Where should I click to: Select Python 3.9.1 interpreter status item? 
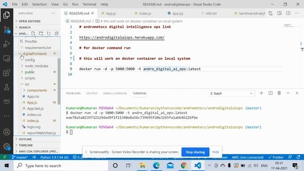[54, 157]
